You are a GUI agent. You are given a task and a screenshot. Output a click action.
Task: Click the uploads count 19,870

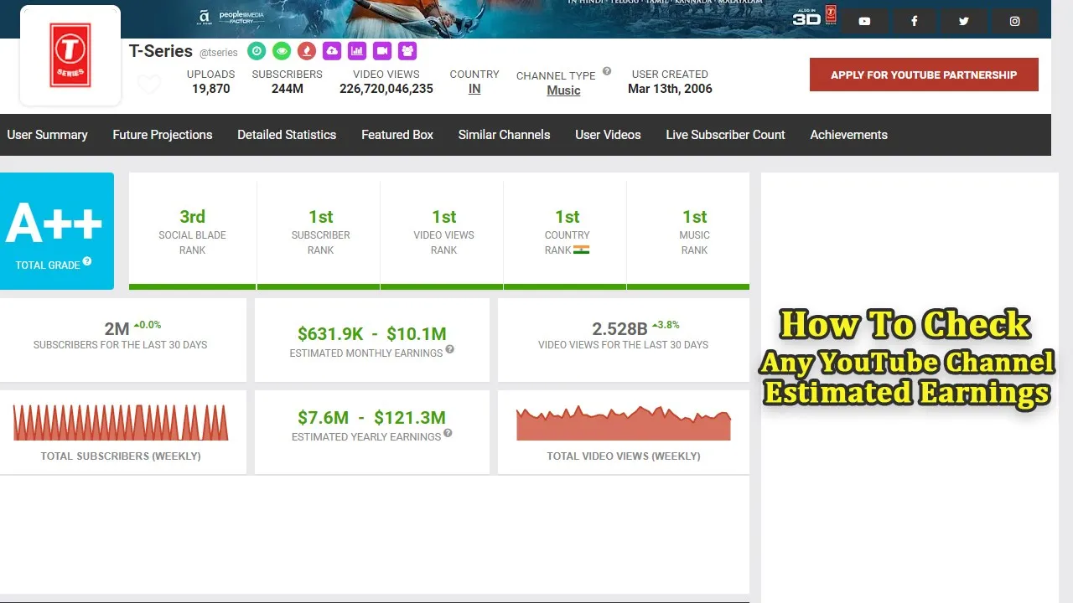[211, 89]
